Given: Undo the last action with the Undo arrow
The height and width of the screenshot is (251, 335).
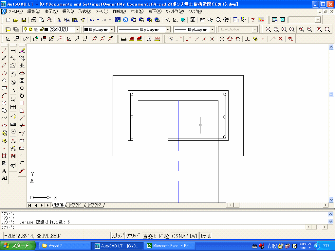Looking at the screenshot, I should [x=92, y=20].
